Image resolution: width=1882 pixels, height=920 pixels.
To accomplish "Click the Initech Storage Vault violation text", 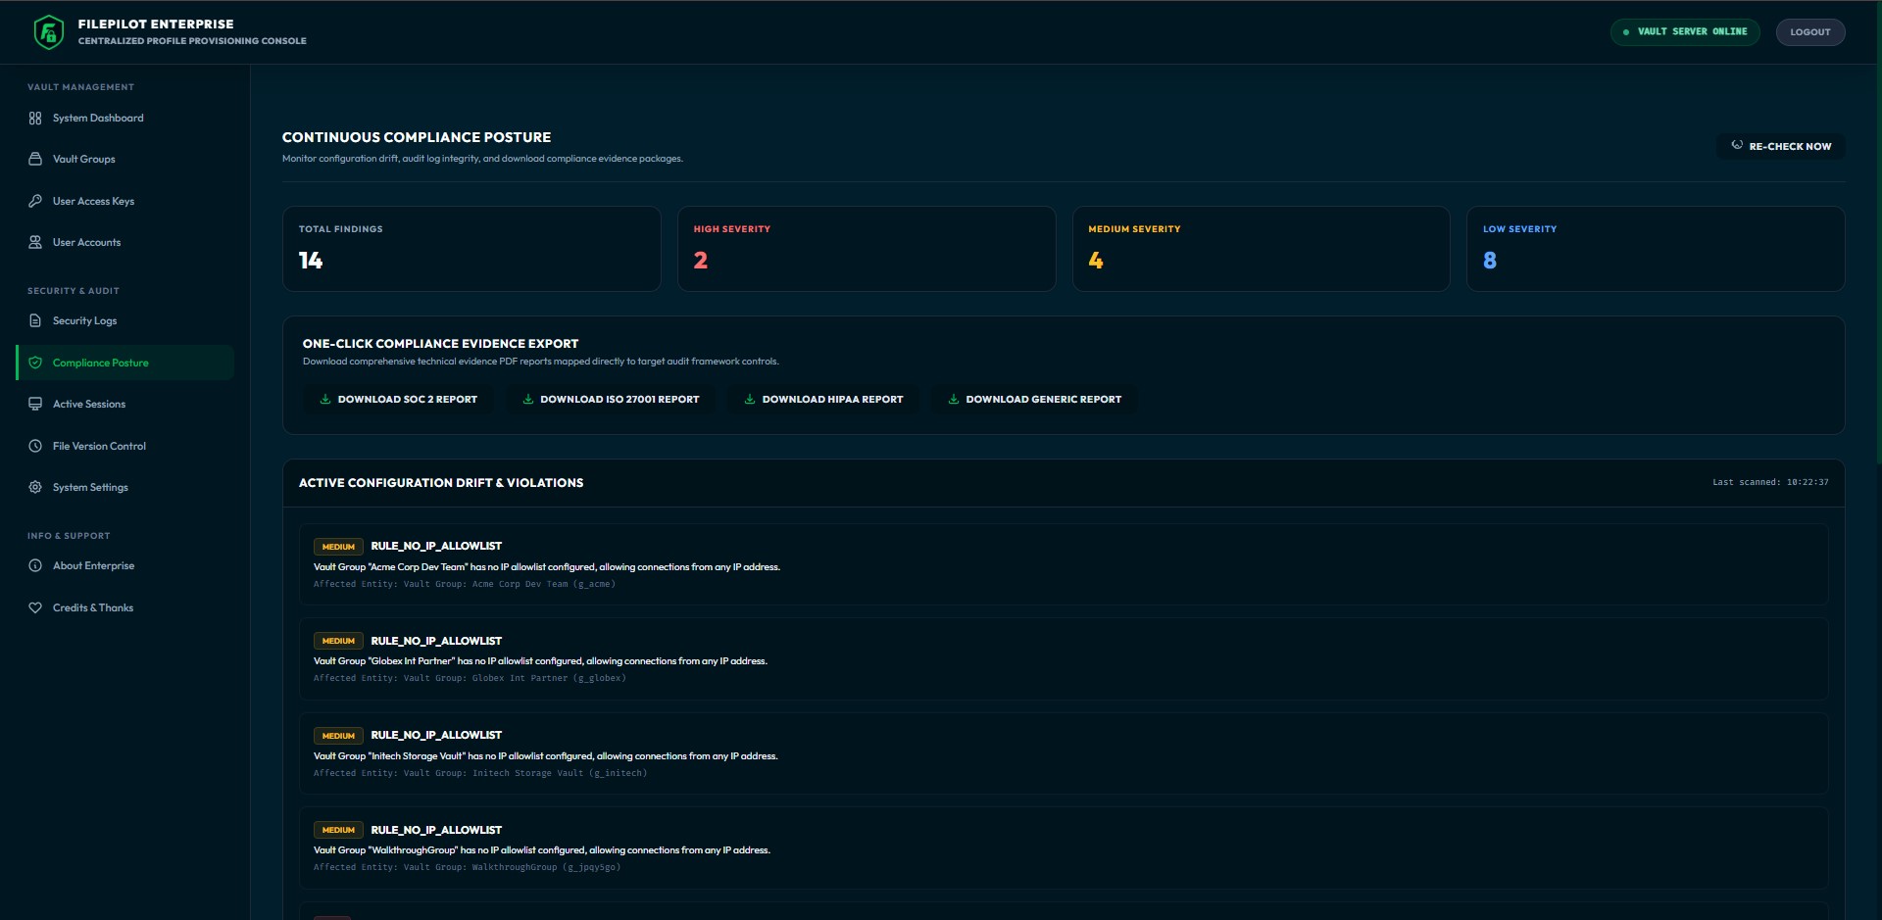I will tap(545, 756).
